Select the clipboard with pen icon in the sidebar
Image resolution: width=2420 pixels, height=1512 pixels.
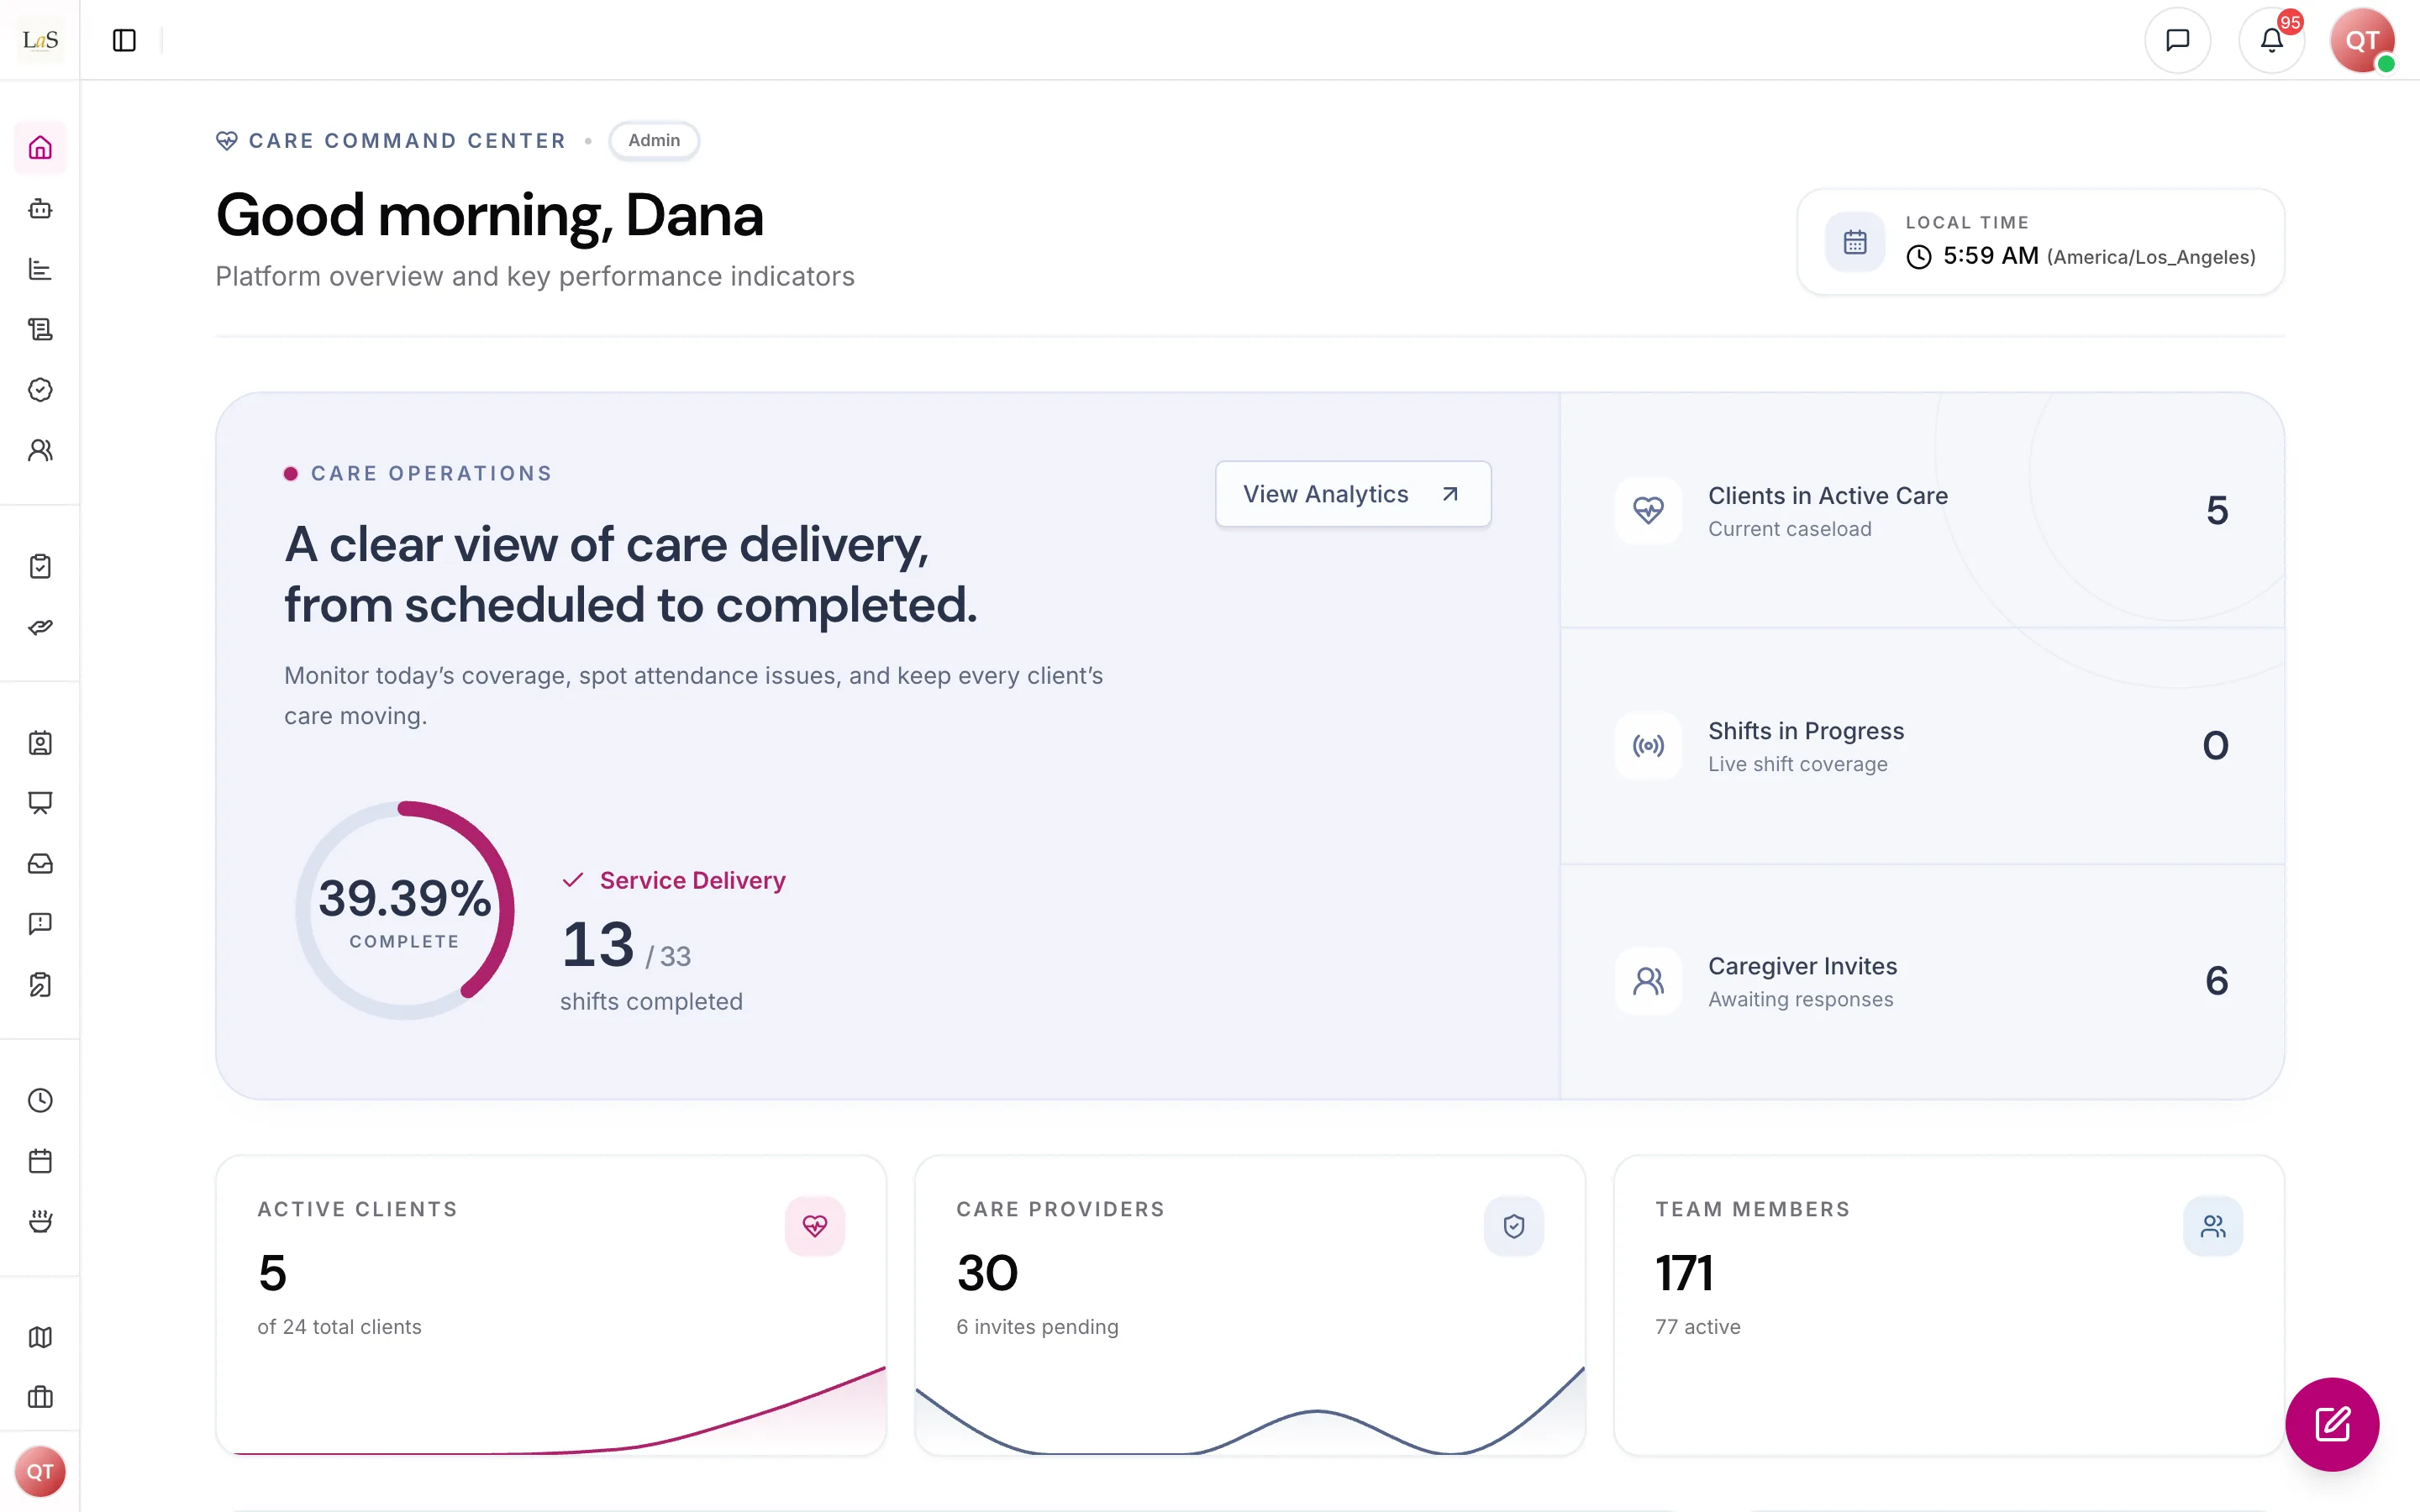(40, 985)
